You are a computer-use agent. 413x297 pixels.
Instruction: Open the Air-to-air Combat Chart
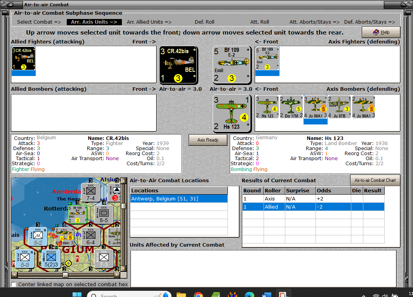click(375, 180)
